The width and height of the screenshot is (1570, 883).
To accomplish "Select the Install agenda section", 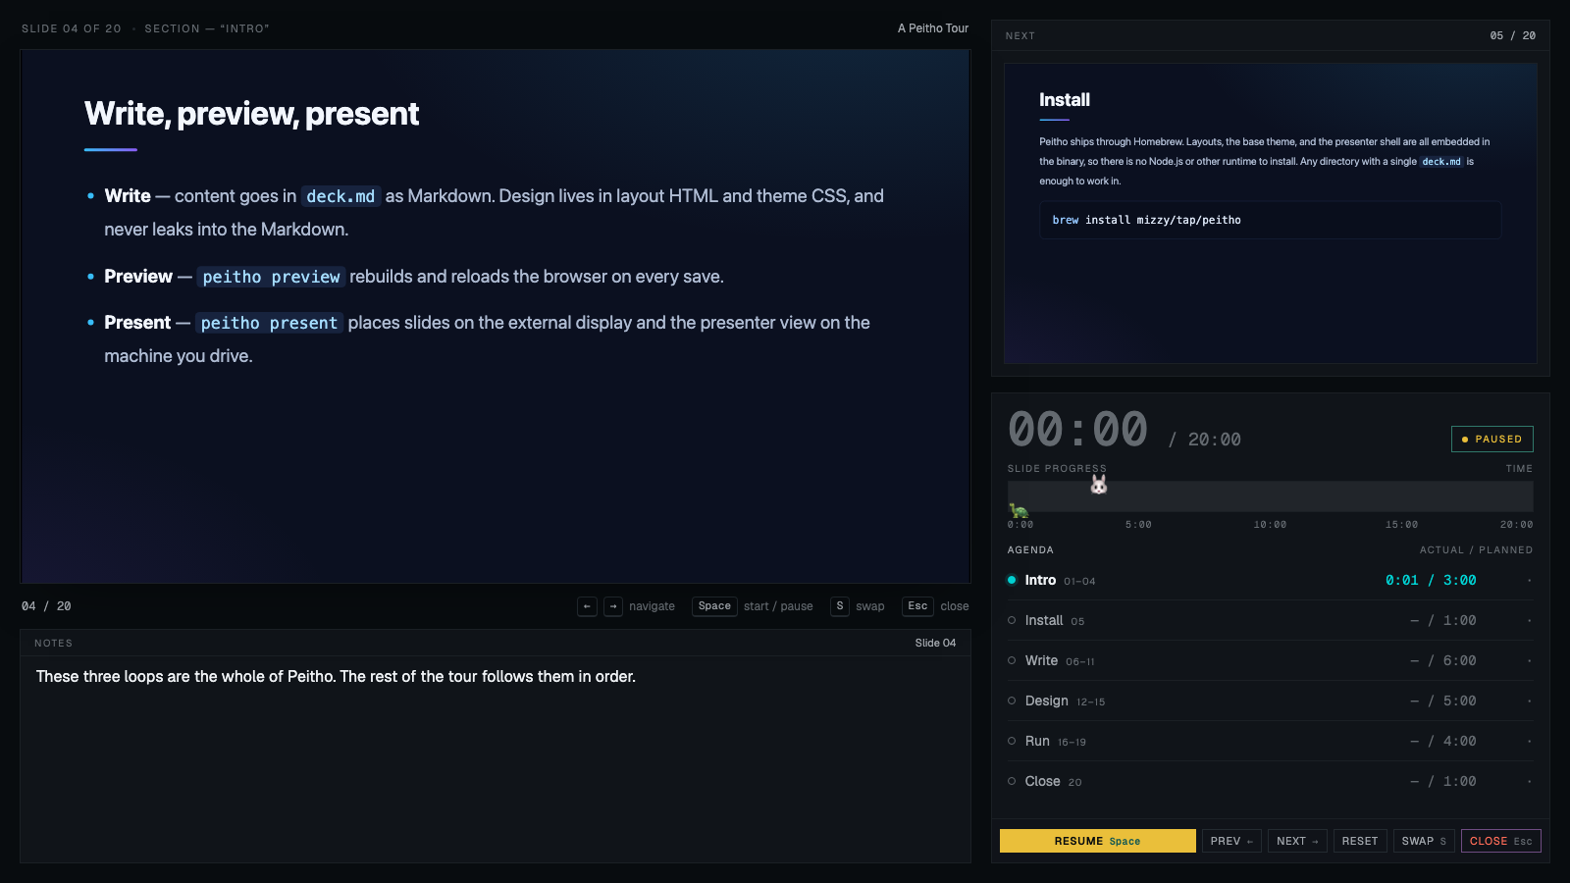I will coord(1270,620).
